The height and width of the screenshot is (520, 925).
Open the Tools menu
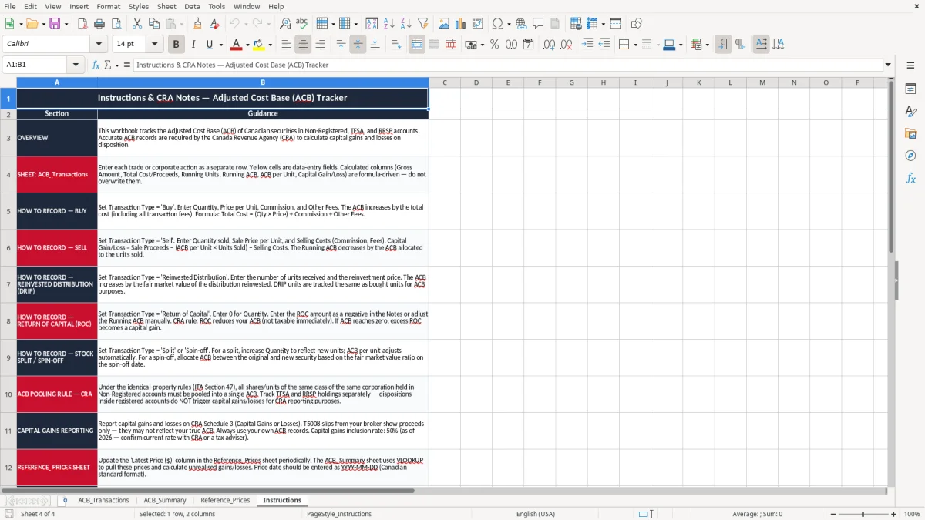click(x=217, y=6)
